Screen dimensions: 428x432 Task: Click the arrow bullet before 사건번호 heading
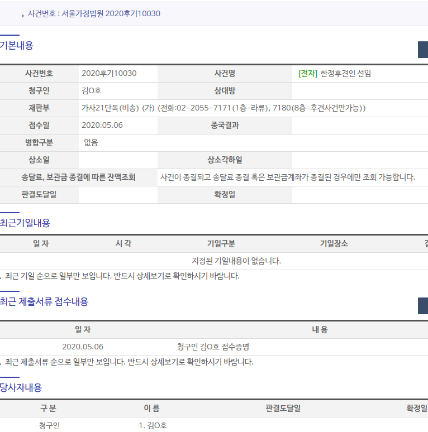(22, 15)
